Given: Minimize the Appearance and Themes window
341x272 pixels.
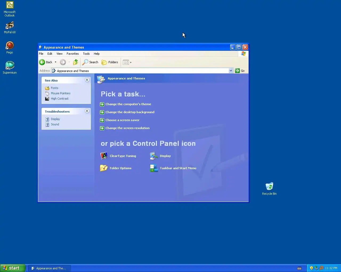Looking at the screenshot, I should pos(233,47).
